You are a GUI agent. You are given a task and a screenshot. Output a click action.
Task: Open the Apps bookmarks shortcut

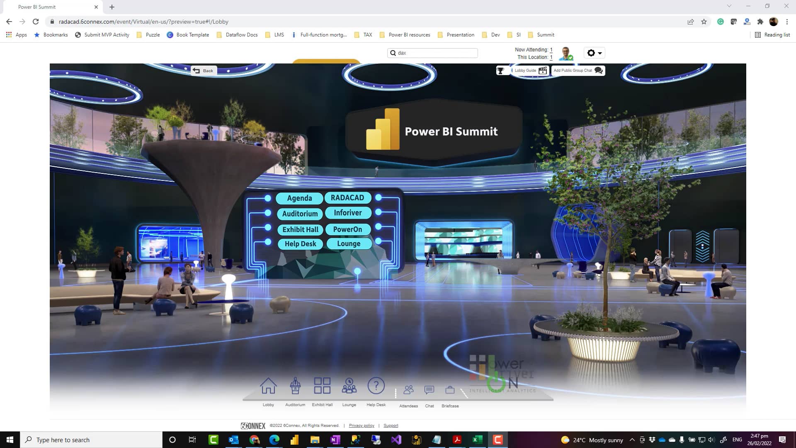pyautogui.click(x=17, y=35)
